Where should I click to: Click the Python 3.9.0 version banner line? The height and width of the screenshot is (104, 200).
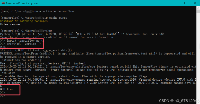pos(82,34)
